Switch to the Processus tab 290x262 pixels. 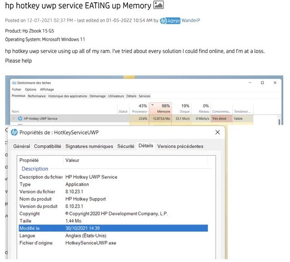pos(19,96)
